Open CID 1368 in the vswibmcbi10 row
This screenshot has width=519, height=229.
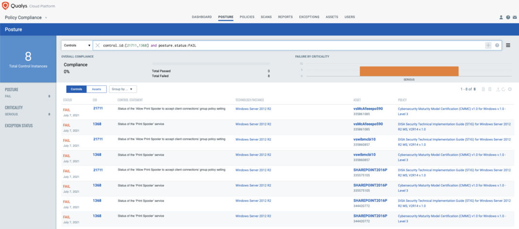[x=97, y=154]
